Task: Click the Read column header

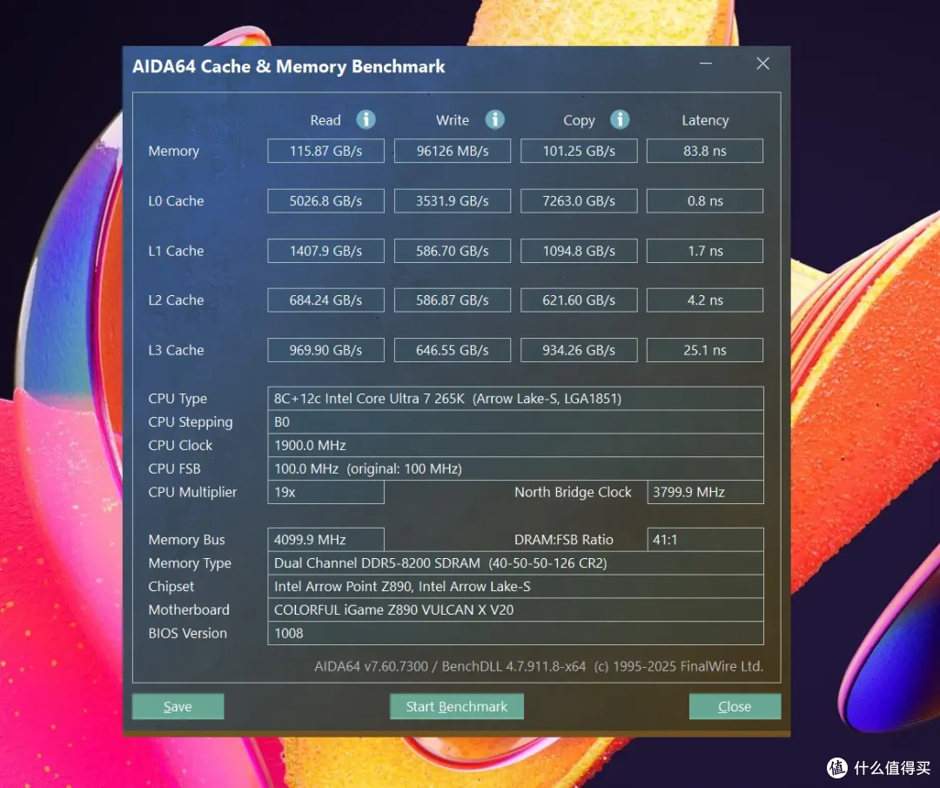Action: [326, 120]
